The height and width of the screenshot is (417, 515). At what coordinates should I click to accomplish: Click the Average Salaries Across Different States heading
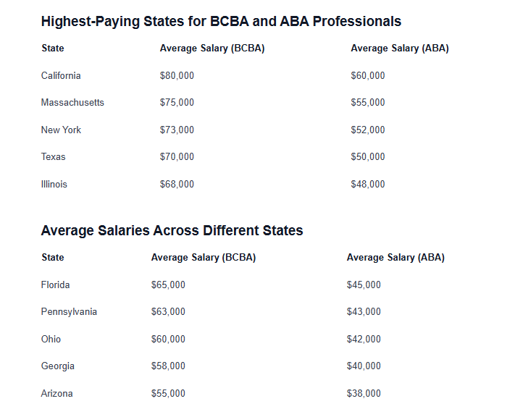click(x=172, y=231)
